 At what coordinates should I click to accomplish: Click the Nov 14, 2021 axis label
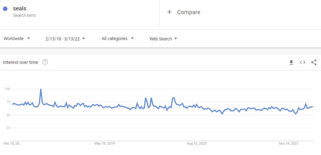point(289,144)
